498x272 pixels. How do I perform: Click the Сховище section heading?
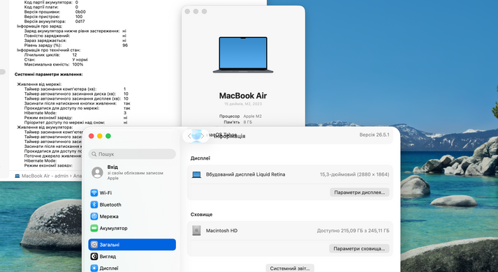201,214
